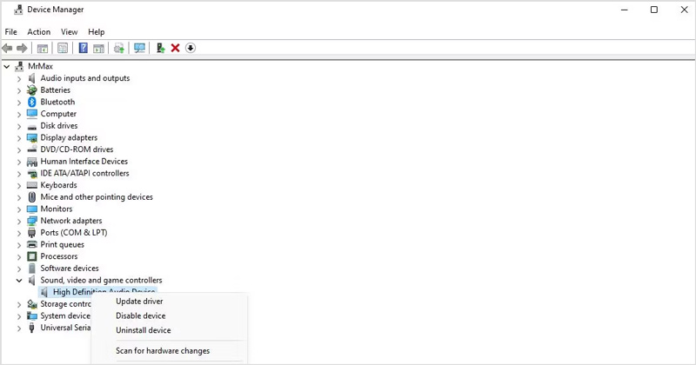Choose Disable device from context menu
Viewport: 696px width, 365px height.
click(141, 315)
